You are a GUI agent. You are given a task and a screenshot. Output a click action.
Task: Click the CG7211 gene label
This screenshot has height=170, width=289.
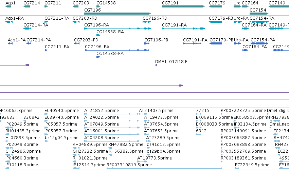53,3
